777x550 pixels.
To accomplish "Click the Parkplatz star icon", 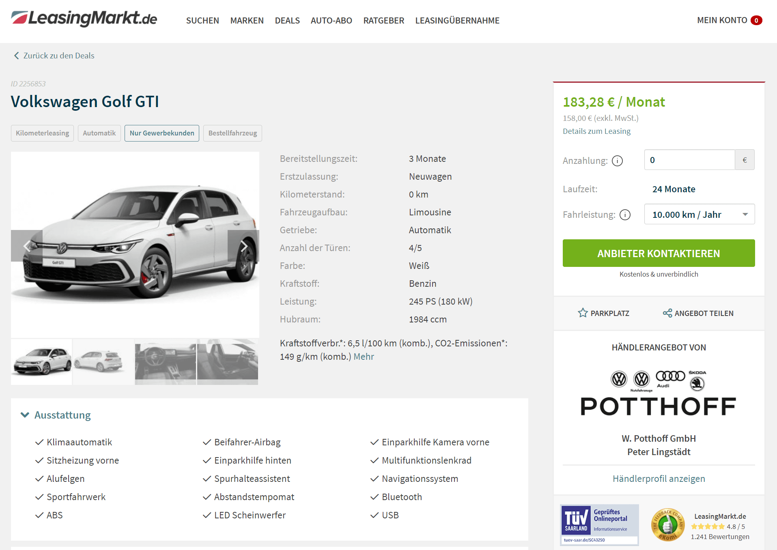I will pyautogui.click(x=583, y=313).
